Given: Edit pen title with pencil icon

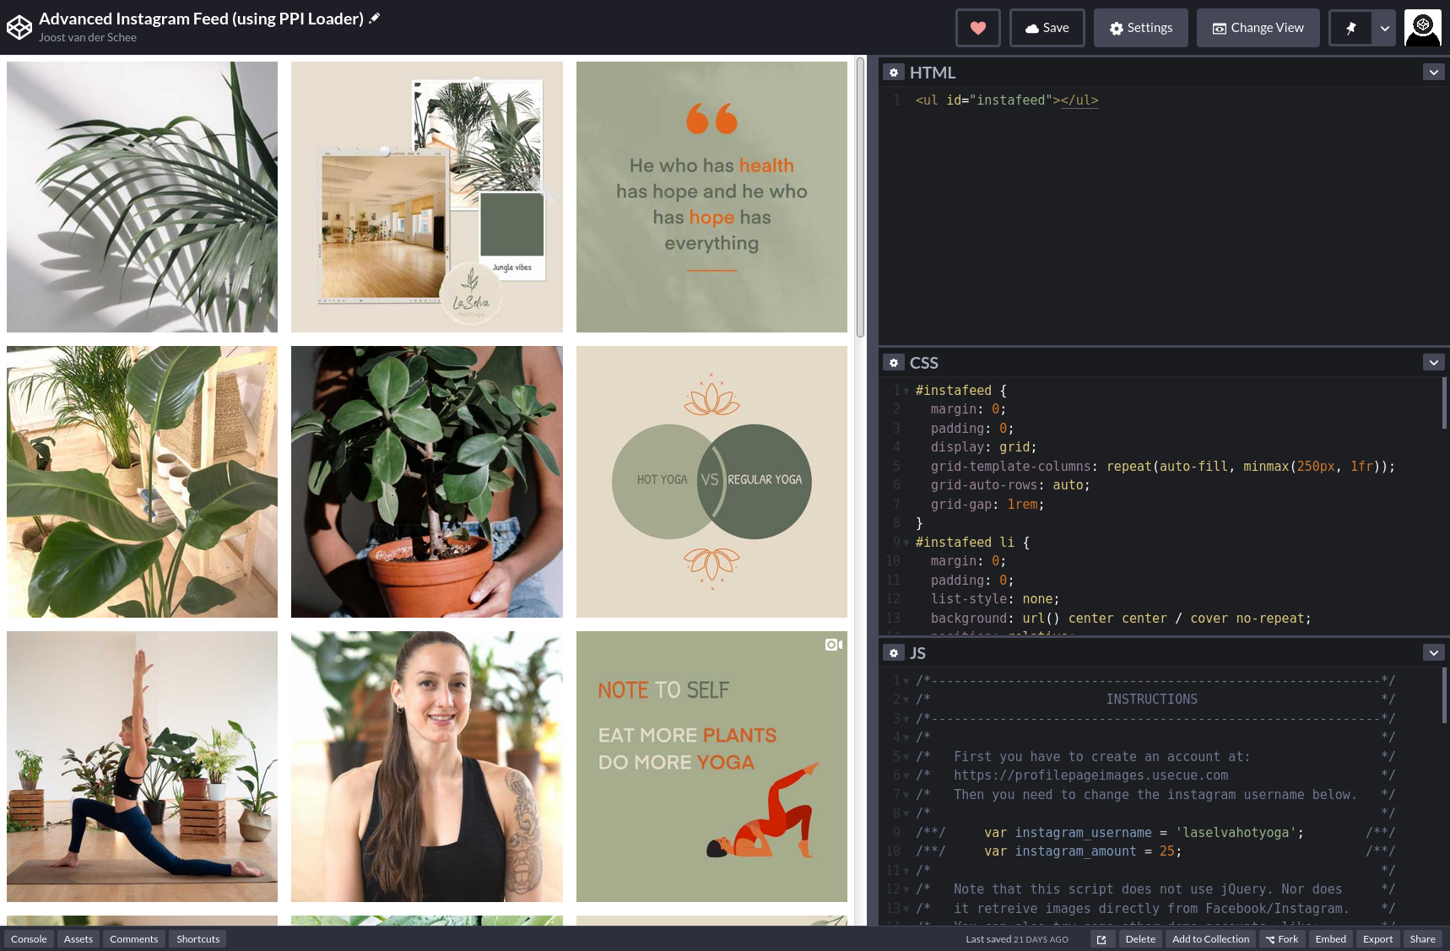Looking at the screenshot, I should coord(375,18).
